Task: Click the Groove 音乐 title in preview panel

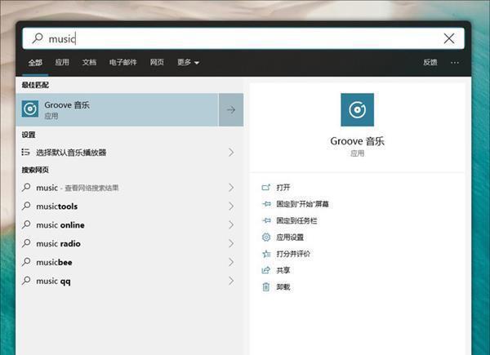Action: [x=357, y=141]
